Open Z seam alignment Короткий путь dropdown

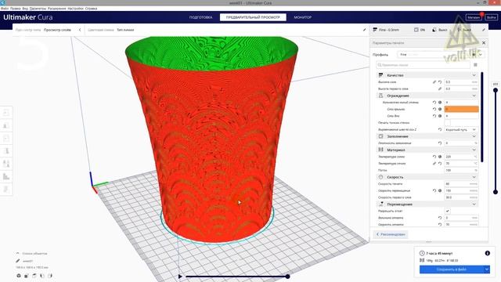click(461, 129)
